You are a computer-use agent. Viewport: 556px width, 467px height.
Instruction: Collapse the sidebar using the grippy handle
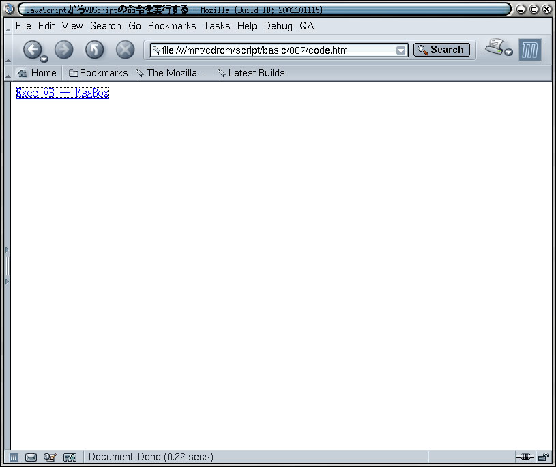pos(8,266)
